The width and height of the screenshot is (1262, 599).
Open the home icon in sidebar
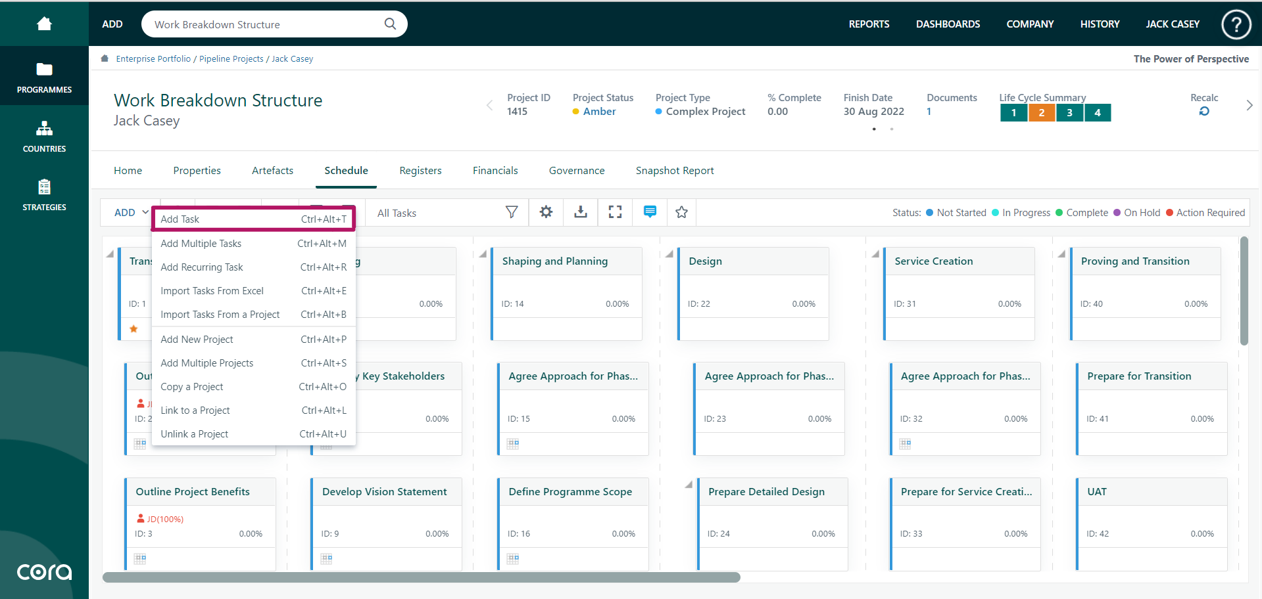pyautogui.click(x=44, y=24)
